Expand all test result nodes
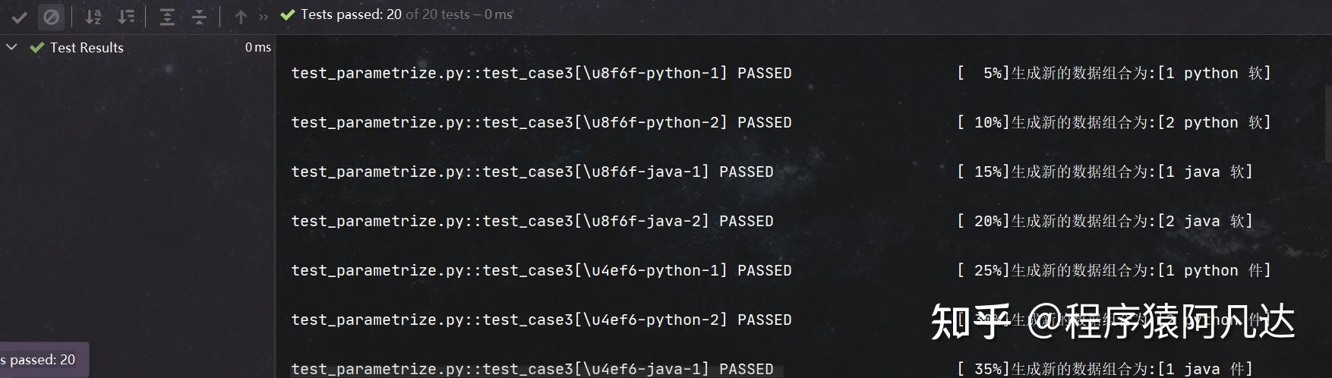Viewport: 1332px width, 378px height. (167, 16)
